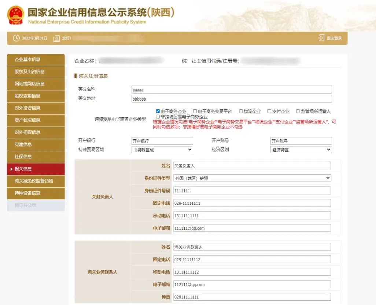Click the national emblem logo icon
This screenshot has height=305, width=376.
pyautogui.click(x=16, y=15)
